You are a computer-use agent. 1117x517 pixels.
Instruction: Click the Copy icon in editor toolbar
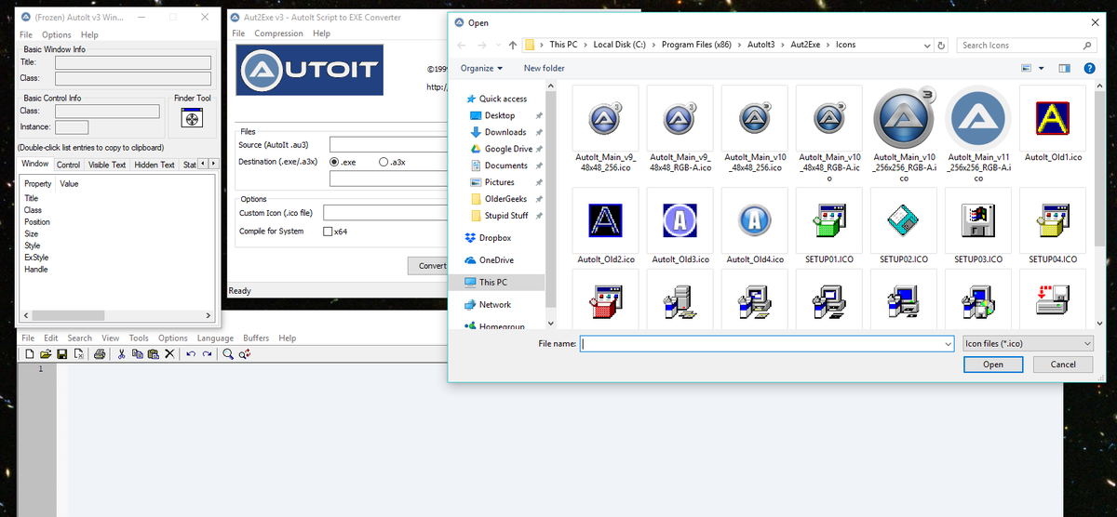(x=138, y=354)
